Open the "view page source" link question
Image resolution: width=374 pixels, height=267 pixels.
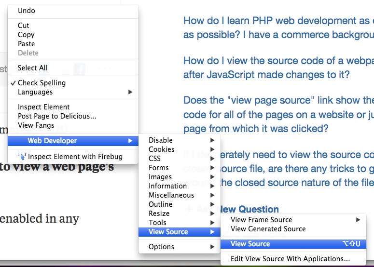tap(278, 114)
